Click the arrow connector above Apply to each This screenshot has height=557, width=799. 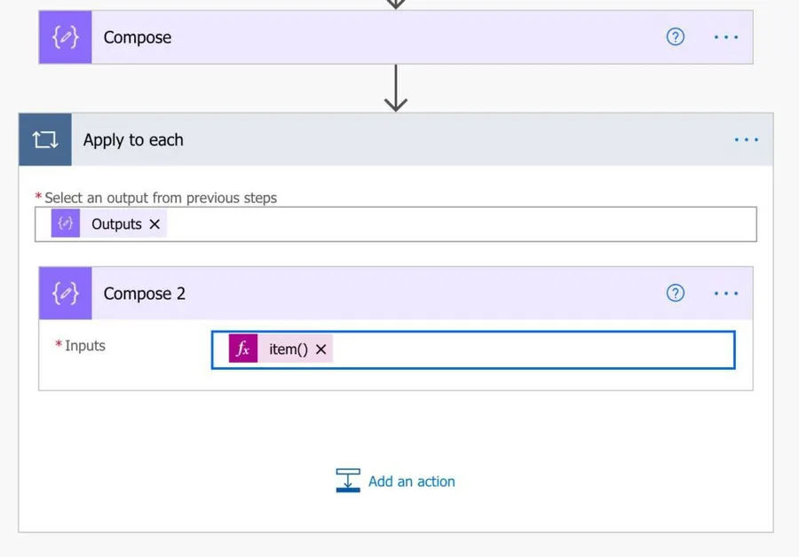(396, 89)
